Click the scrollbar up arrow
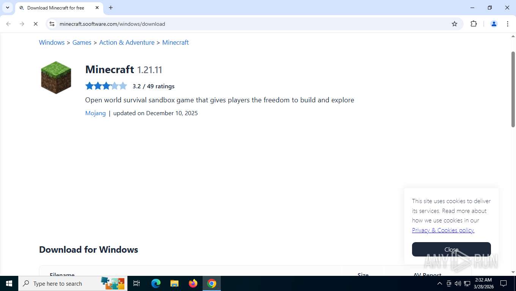This screenshot has height=291, width=516. coord(513,36)
